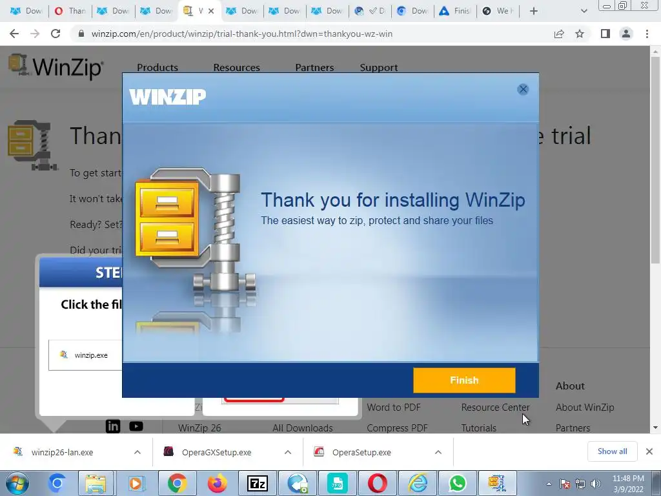
Task: Open the Resource Center link
Action: (x=495, y=408)
